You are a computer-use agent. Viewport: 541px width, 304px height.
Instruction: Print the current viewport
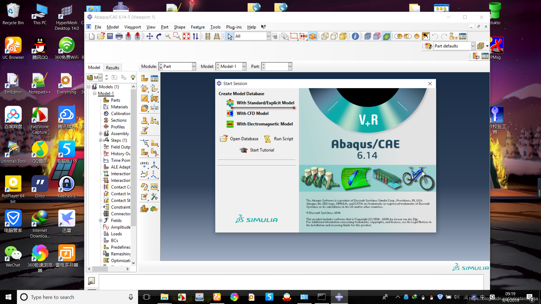coord(119,36)
